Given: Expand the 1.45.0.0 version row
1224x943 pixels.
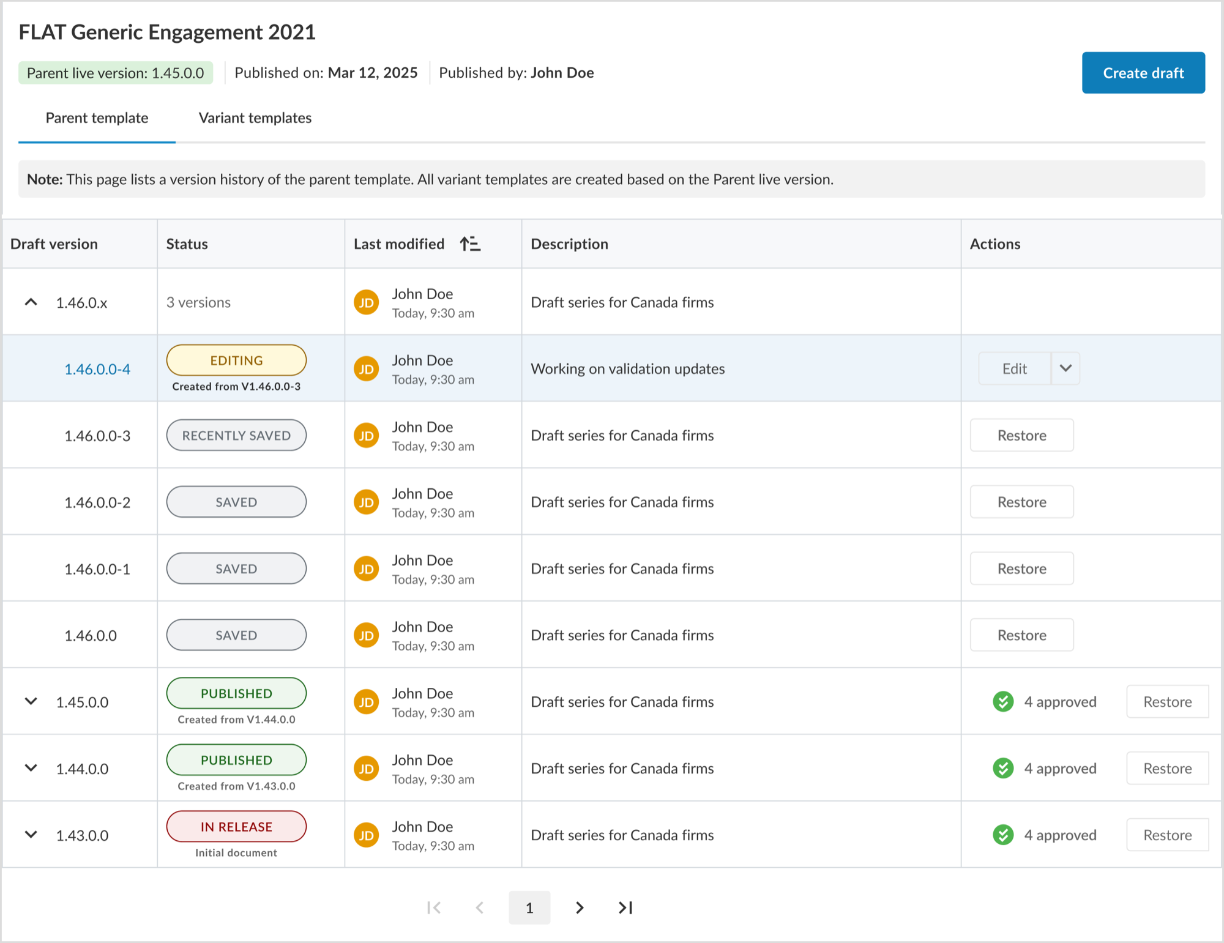Looking at the screenshot, I should [31, 701].
